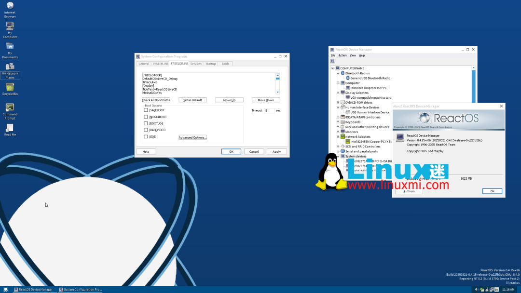521x293 pixels.
Task: Enable the /SAFEBOOT checkbox
Action: point(146,110)
